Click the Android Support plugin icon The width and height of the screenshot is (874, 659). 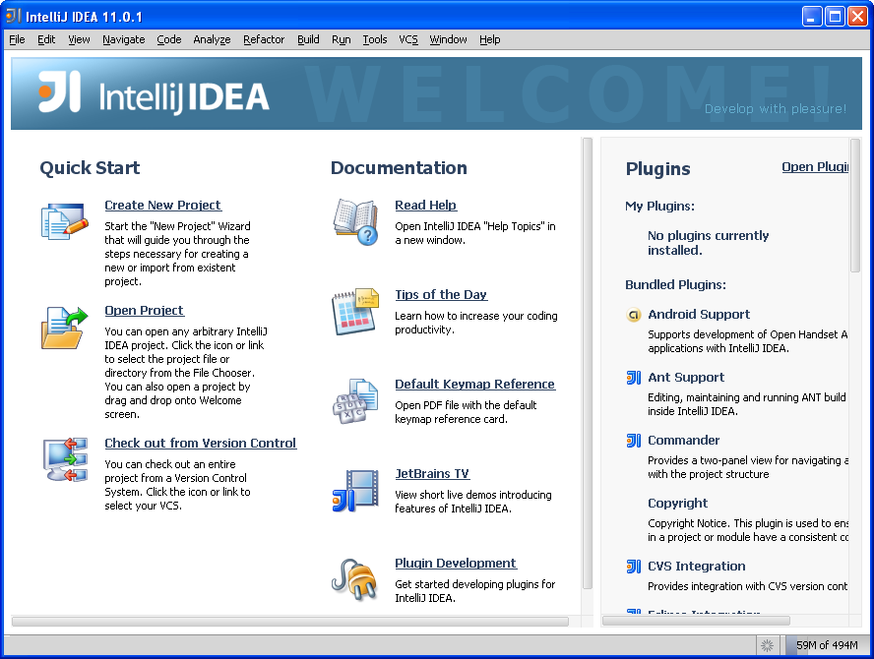pyautogui.click(x=633, y=316)
